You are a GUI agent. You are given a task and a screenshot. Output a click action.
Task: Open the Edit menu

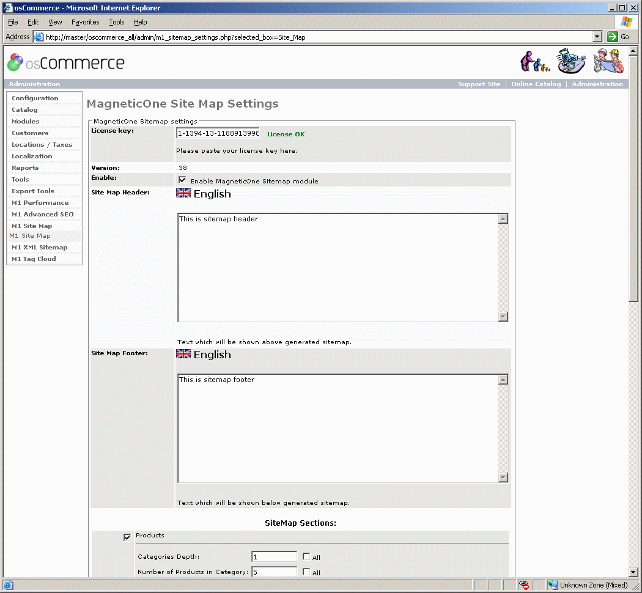[x=33, y=22]
